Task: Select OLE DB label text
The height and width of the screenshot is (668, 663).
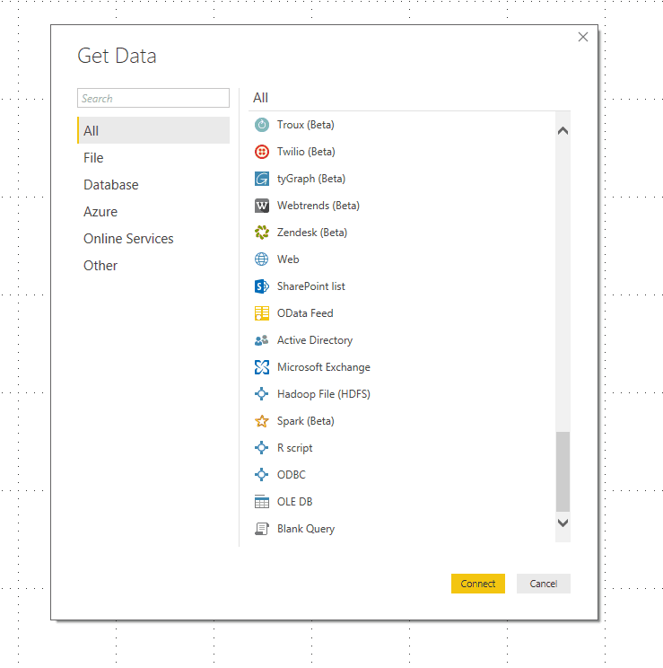Action: coord(294,502)
